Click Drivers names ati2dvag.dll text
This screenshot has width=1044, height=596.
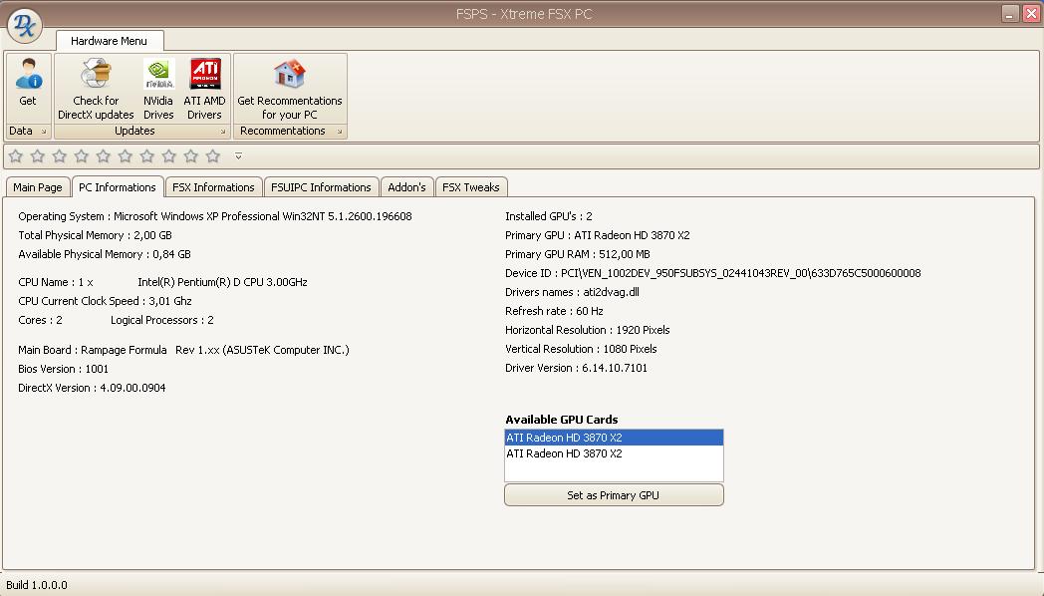coord(572,292)
